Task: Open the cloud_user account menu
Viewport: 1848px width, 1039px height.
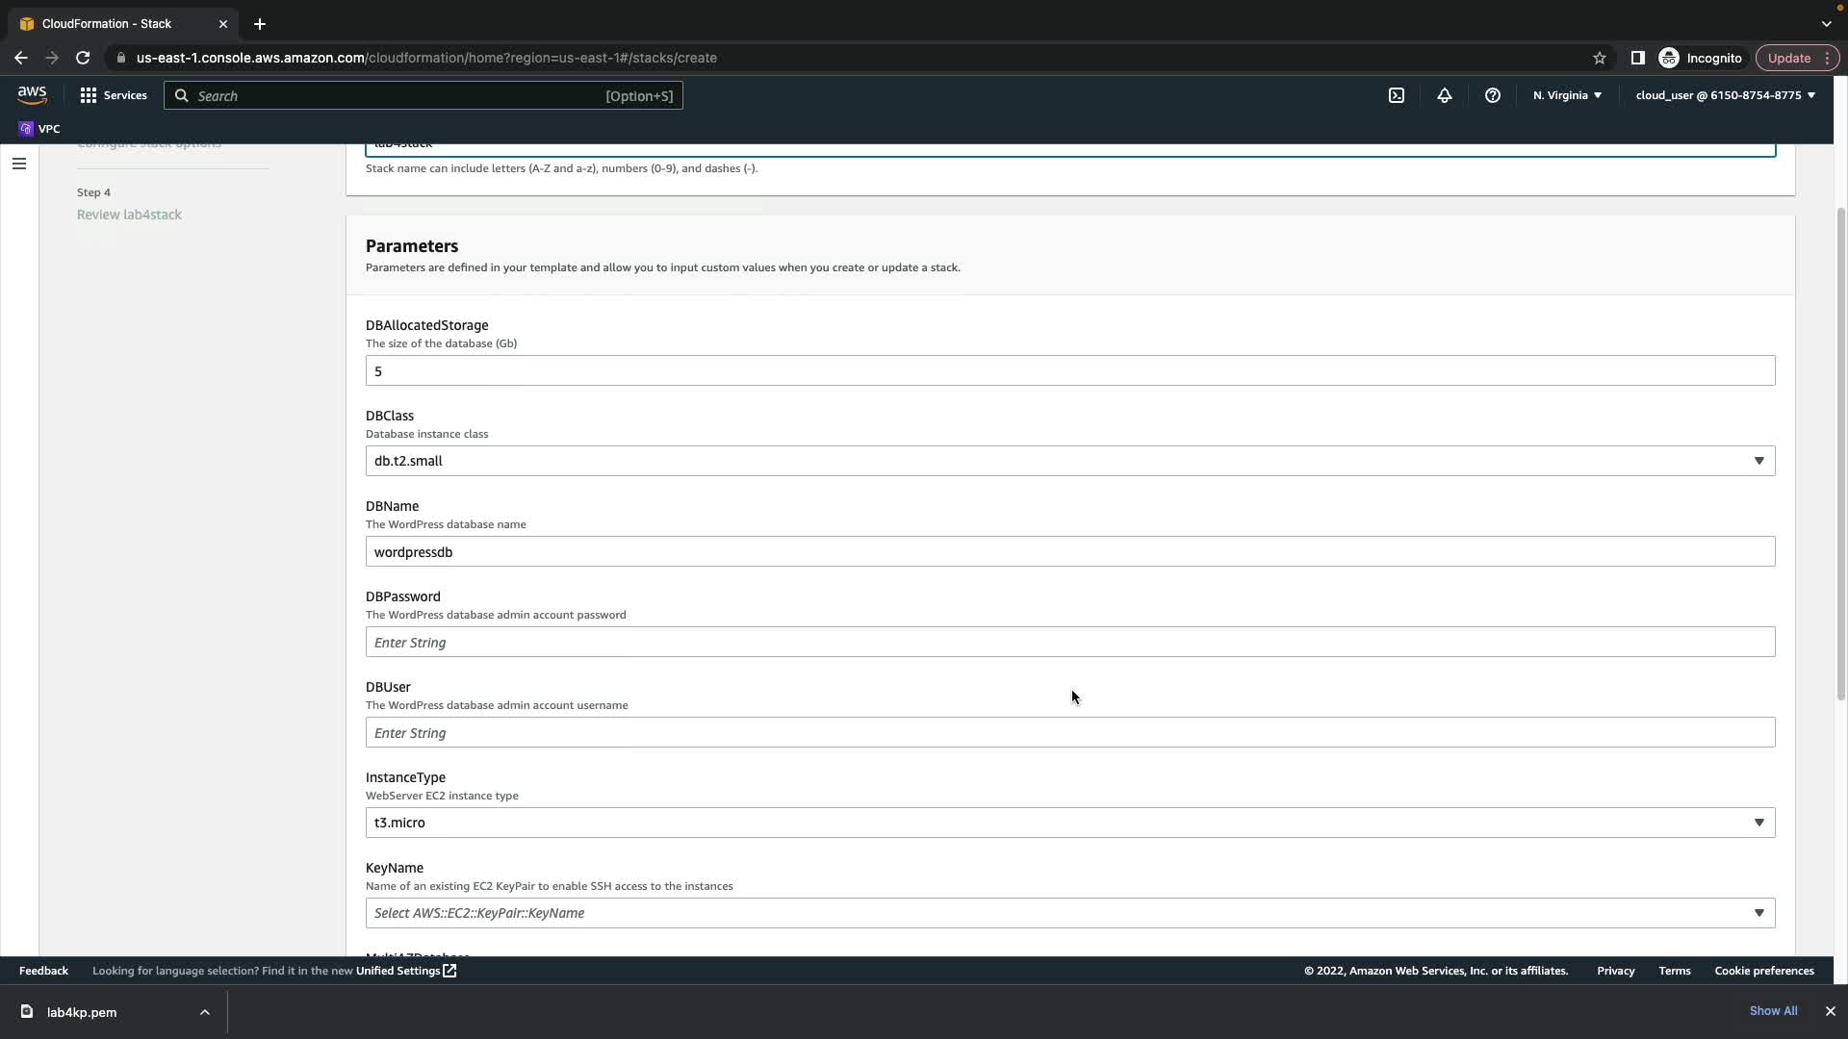Action: coord(1724,95)
